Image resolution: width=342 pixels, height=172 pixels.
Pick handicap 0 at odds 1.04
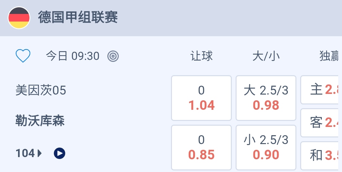[x=201, y=98]
